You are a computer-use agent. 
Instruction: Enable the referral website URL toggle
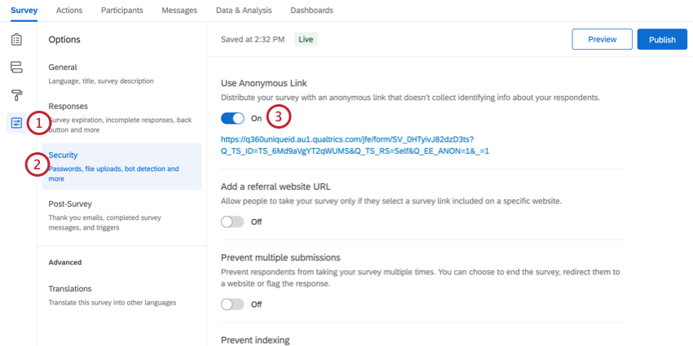232,222
